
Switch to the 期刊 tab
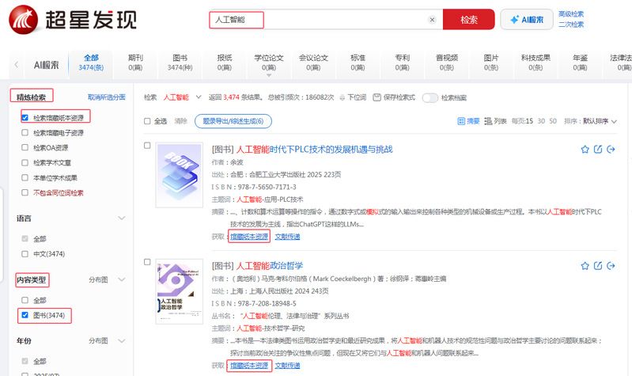[135, 63]
